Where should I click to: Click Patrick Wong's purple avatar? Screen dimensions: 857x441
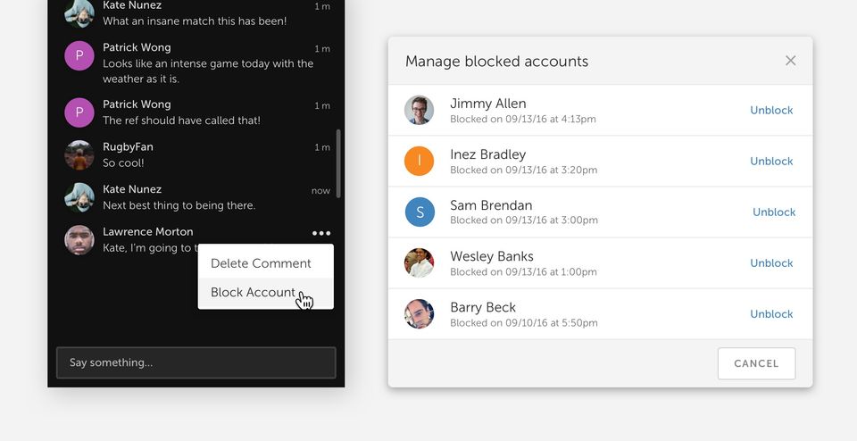[79, 56]
